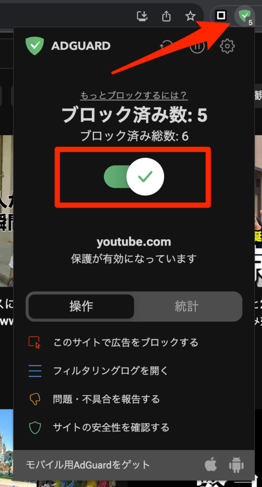
Task: Bookmark page with the star icon
Action: [190, 16]
